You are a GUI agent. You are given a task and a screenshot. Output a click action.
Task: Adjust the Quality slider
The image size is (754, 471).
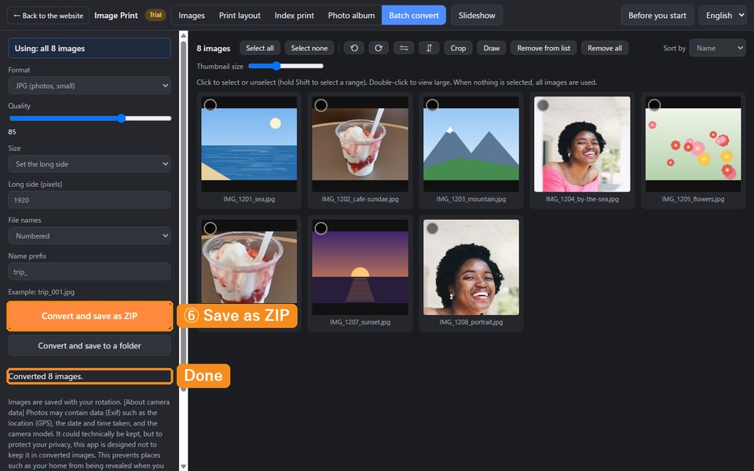pyautogui.click(x=90, y=119)
